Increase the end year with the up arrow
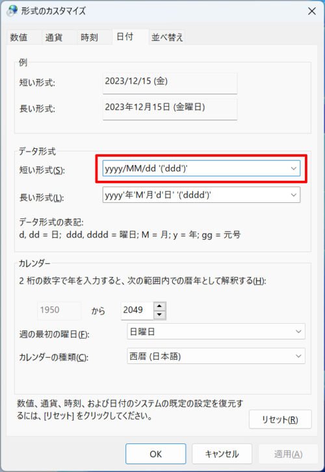This screenshot has width=325, height=472. click(x=159, y=306)
